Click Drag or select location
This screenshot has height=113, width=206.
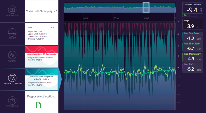click(x=41, y=96)
